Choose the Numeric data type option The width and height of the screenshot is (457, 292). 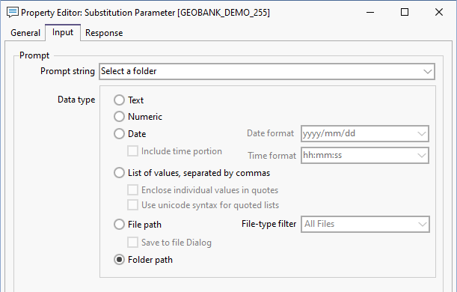pyautogui.click(x=119, y=117)
